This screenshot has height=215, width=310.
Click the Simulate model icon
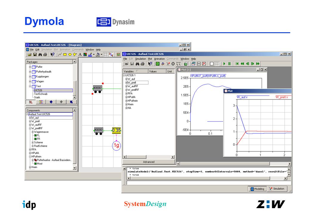[x=168, y=64]
